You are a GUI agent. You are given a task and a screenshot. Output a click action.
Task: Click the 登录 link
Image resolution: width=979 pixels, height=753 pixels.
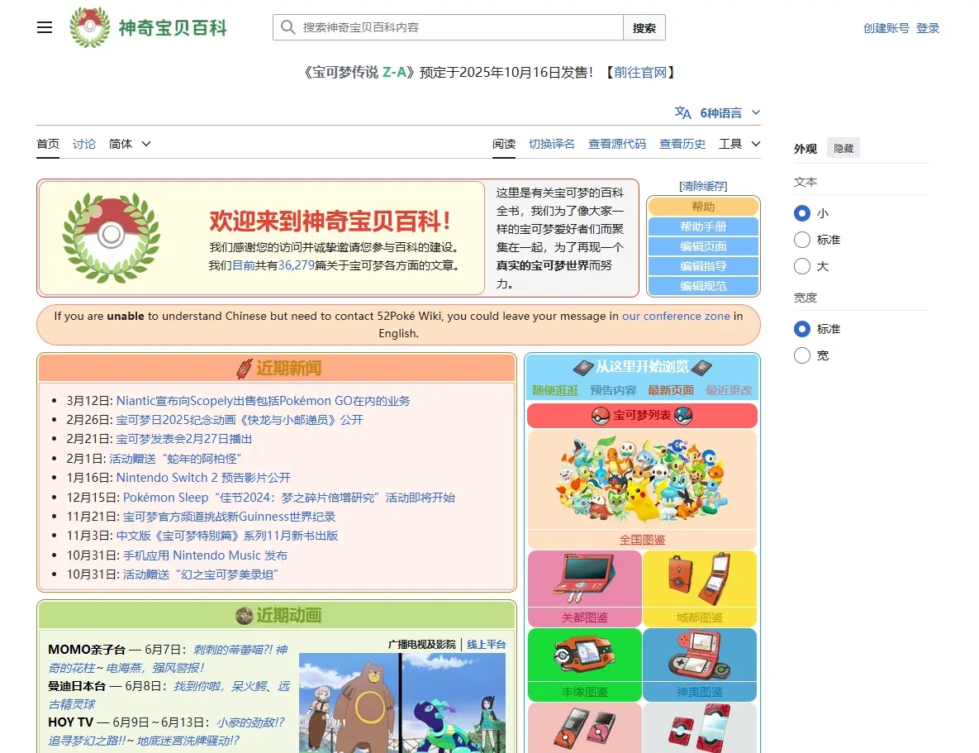click(927, 28)
